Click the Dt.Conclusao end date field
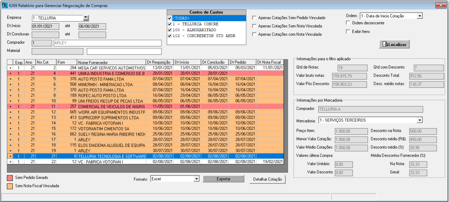The image size is (449, 202). click(92, 35)
